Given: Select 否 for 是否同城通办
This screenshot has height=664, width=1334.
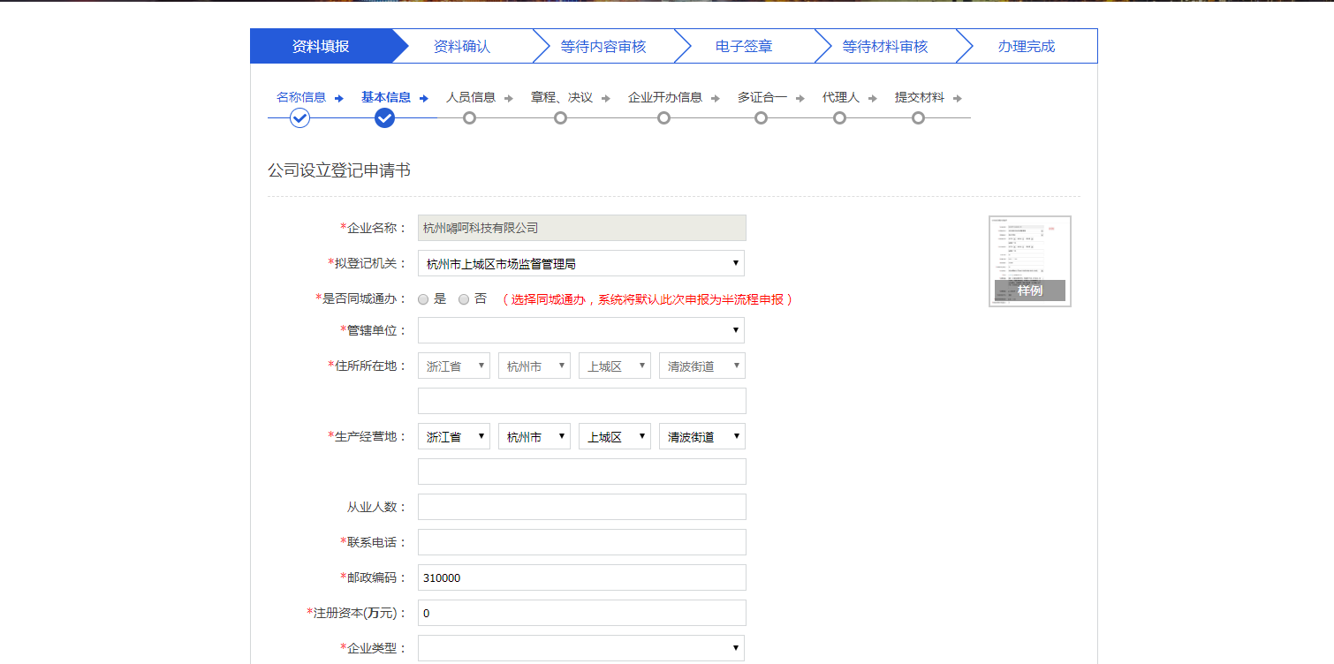Looking at the screenshot, I should 464,299.
